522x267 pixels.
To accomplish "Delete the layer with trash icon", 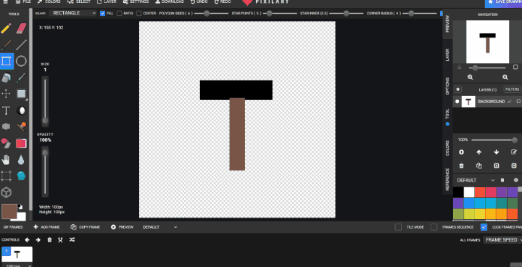I will click(461, 165).
